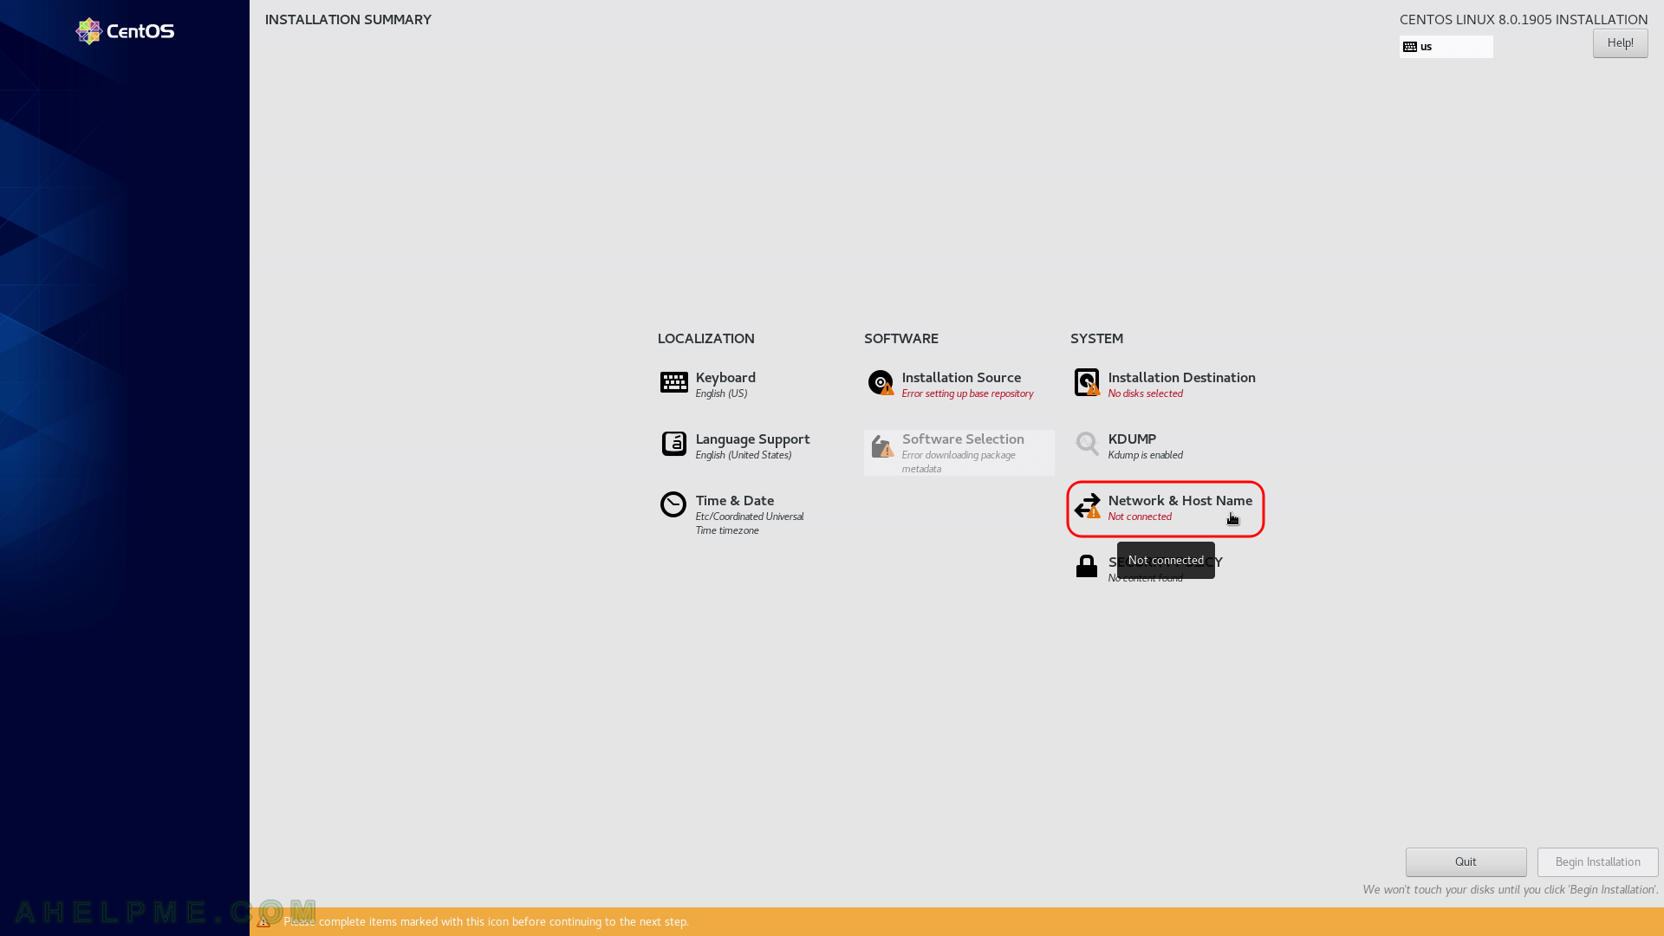Screen dimensions: 1664x936
Task: Open Language Support settings
Action: (752, 439)
